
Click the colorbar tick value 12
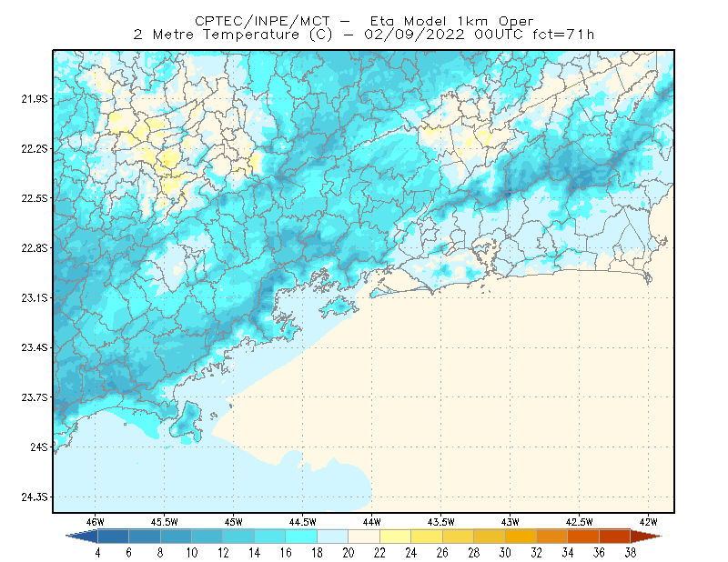pos(223,553)
